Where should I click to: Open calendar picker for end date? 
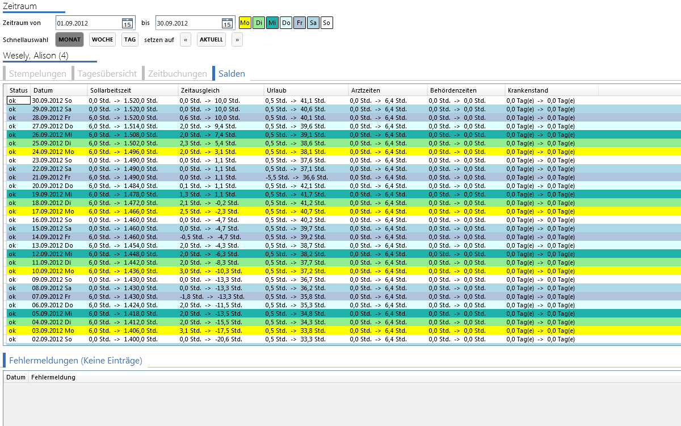(x=227, y=23)
